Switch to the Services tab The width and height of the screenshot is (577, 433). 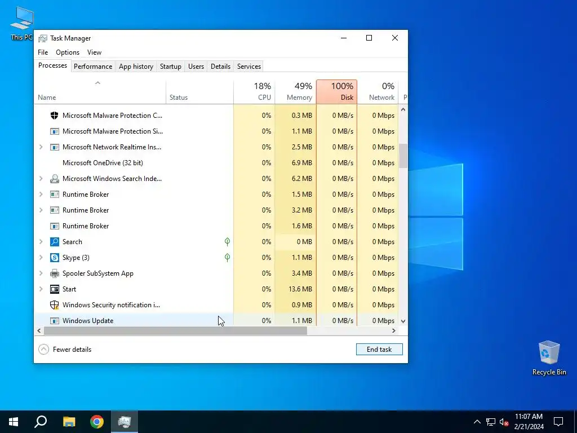(248, 67)
